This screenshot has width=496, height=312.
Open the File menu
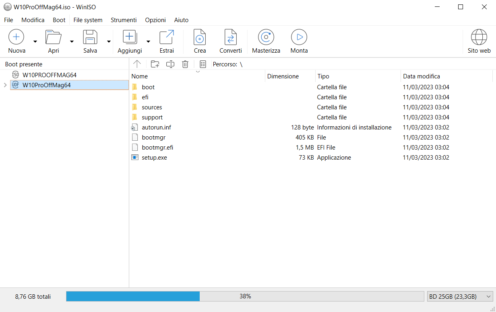coord(8,20)
